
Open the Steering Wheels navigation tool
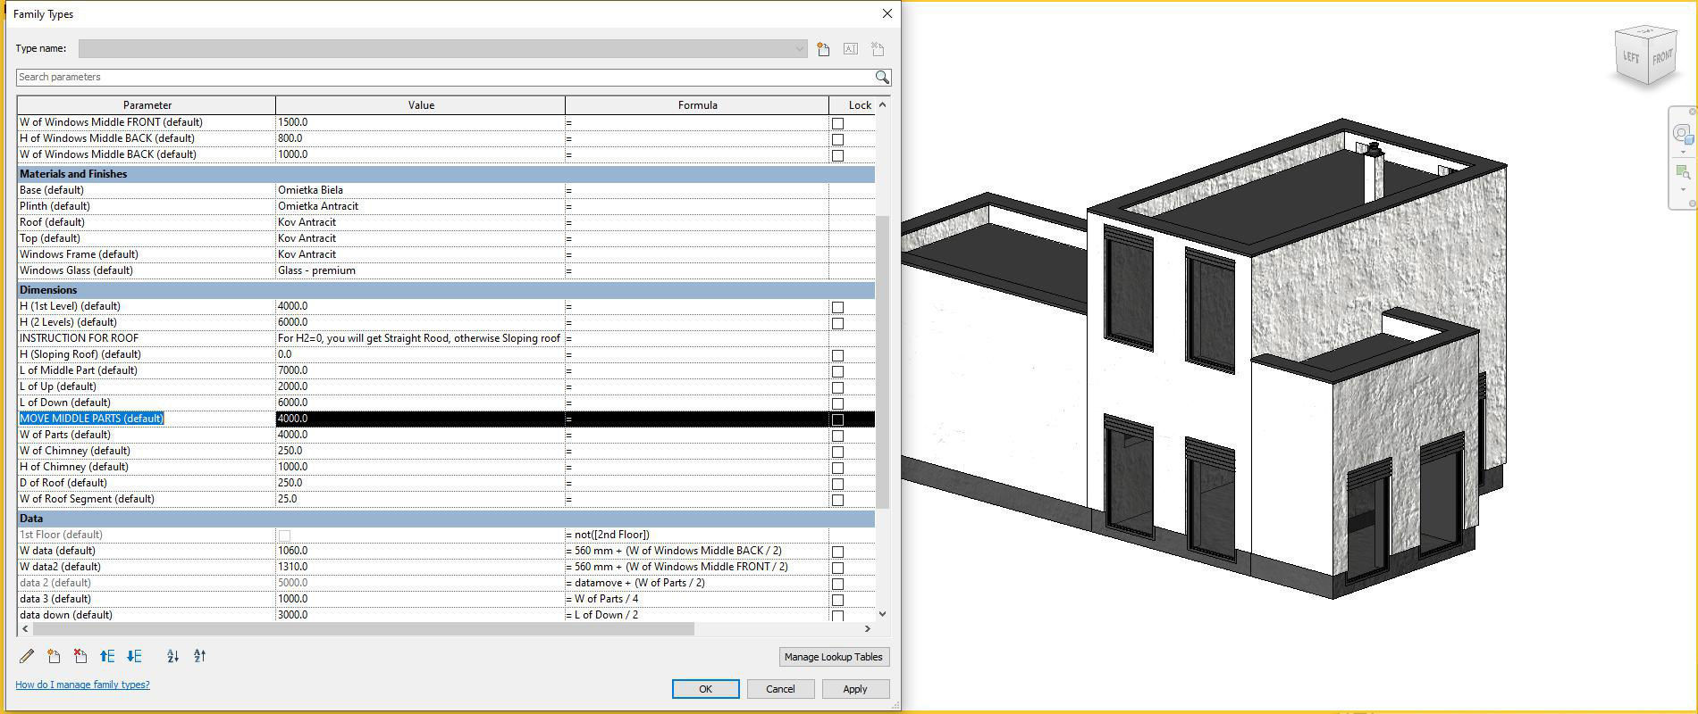click(1682, 134)
